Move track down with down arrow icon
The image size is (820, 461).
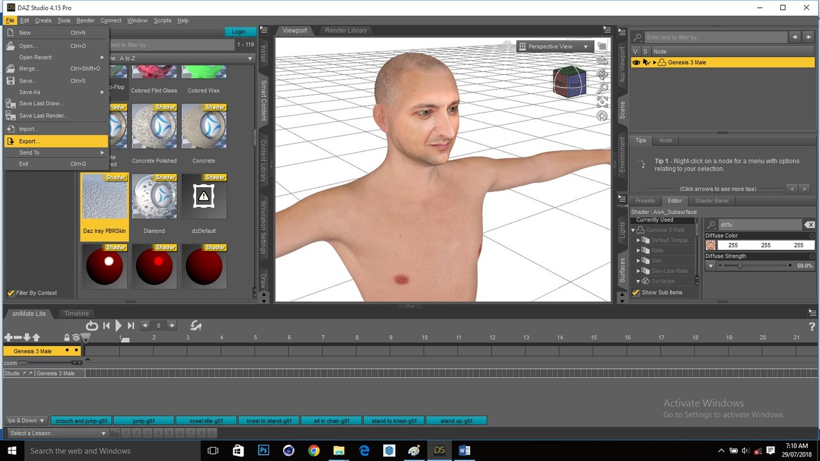[x=27, y=337]
